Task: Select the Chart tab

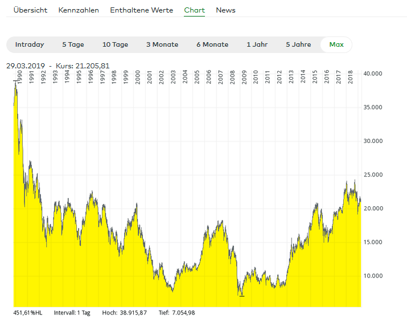Action: [x=195, y=10]
